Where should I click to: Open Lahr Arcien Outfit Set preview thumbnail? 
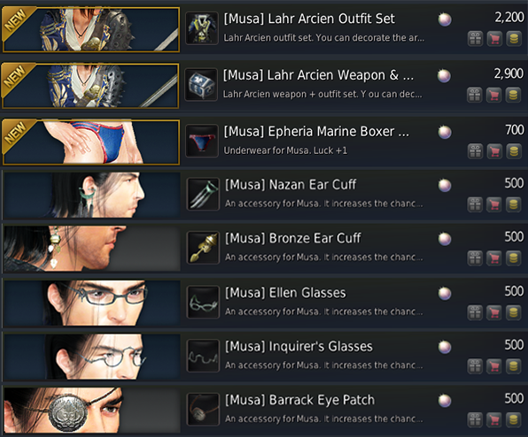click(91, 29)
